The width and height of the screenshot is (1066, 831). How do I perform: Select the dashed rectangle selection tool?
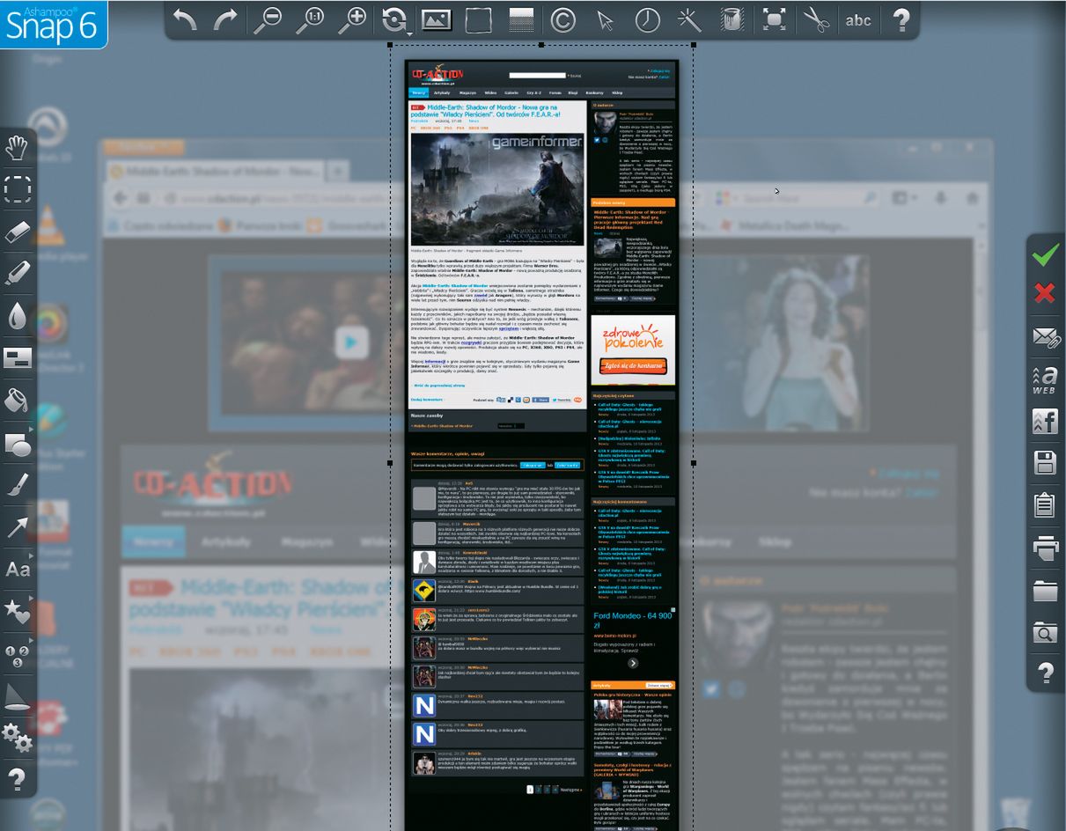click(18, 188)
